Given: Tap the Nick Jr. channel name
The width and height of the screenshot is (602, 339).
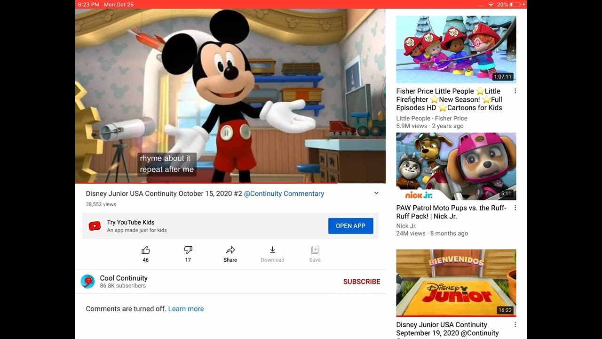Looking at the screenshot, I should [406, 226].
